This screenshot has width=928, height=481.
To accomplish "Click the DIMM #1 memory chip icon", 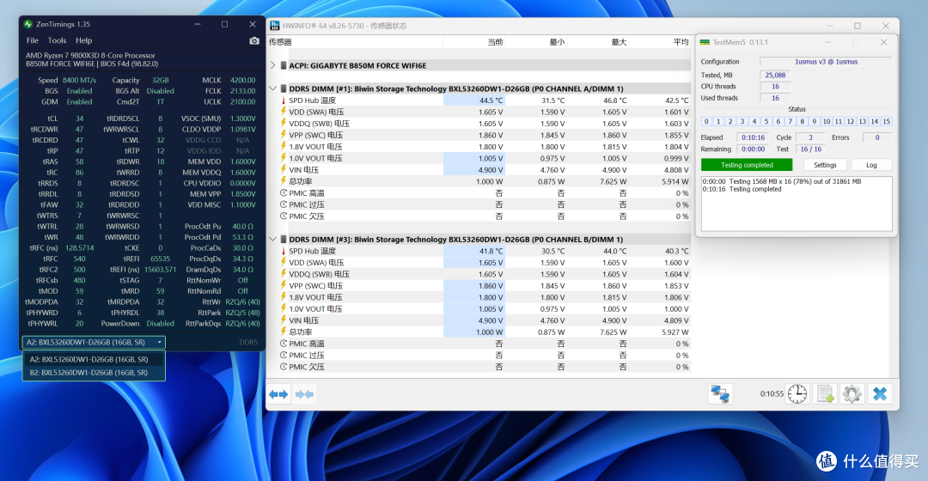I will pos(284,88).
